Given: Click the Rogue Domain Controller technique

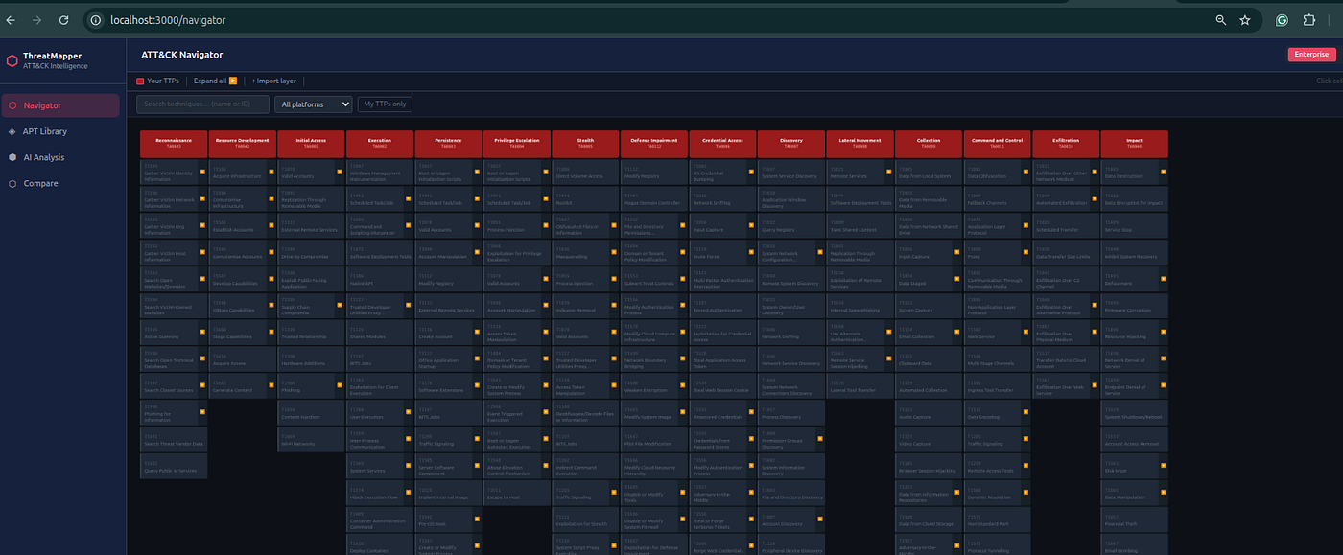Looking at the screenshot, I should [x=654, y=198].
